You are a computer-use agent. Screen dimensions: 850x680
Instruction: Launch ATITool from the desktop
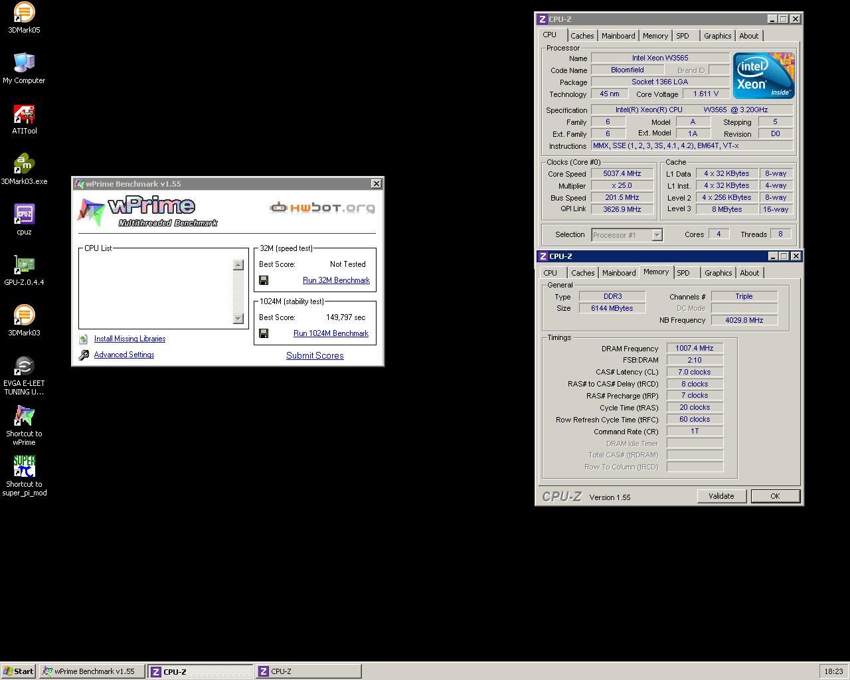click(x=24, y=114)
